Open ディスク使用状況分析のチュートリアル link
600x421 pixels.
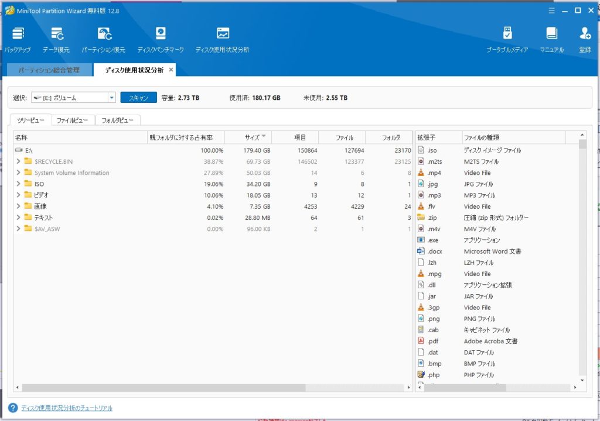66,408
